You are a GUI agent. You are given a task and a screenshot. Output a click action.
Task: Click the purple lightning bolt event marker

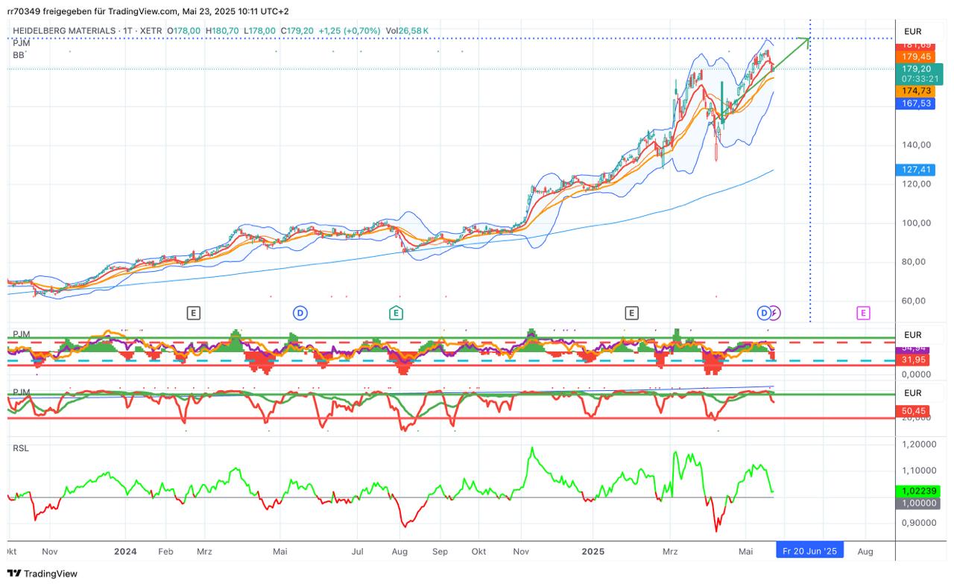[774, 313]
